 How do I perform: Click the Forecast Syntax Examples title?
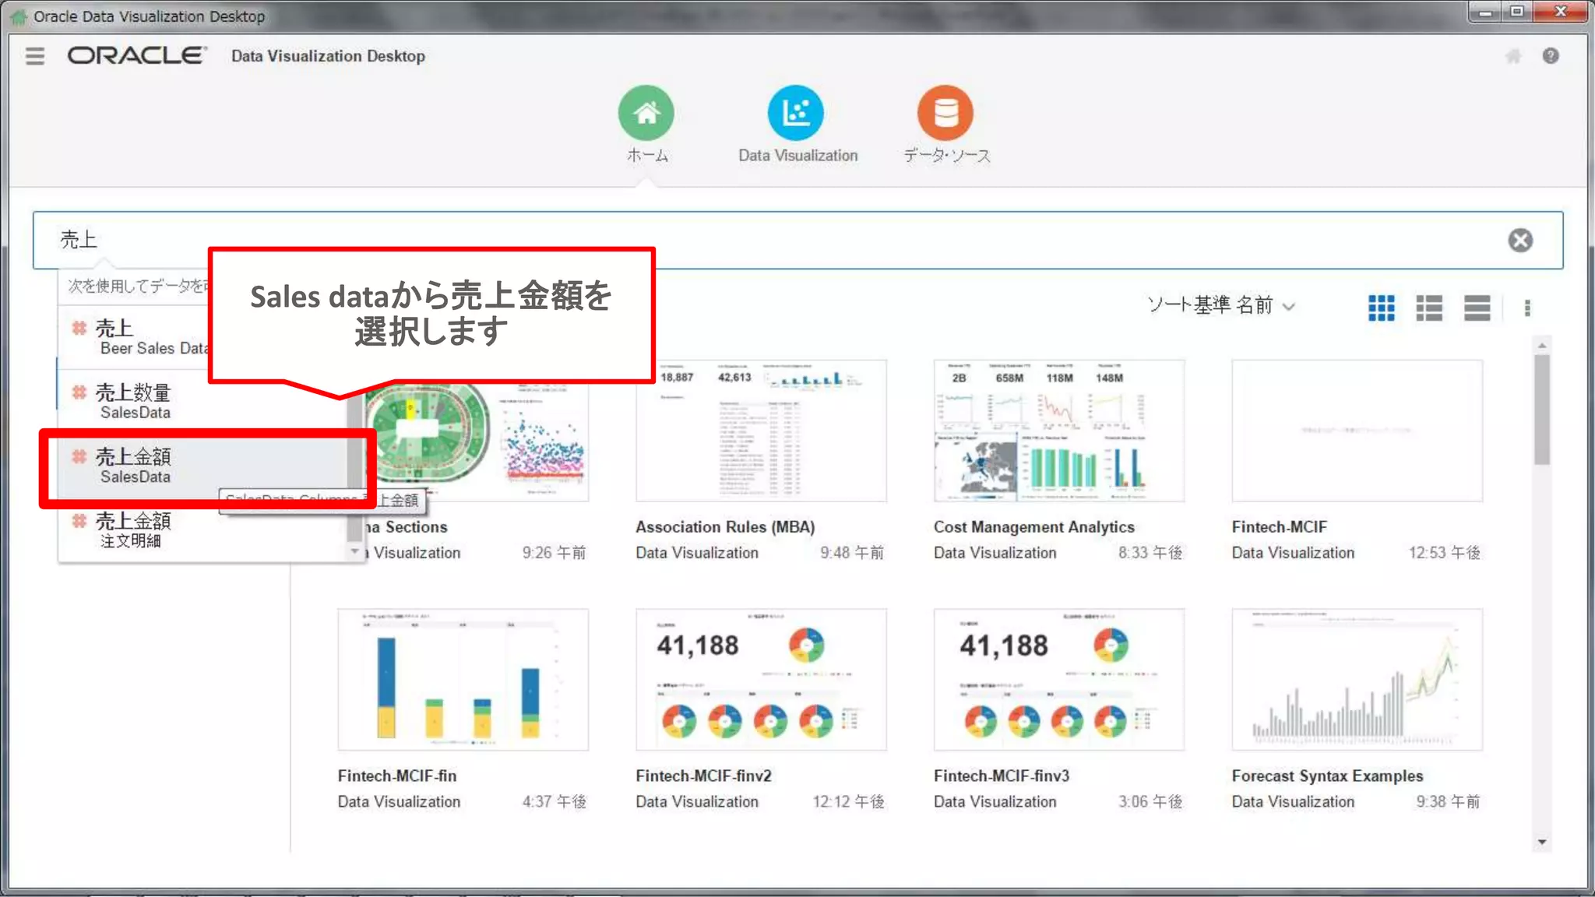point(1327,776)
